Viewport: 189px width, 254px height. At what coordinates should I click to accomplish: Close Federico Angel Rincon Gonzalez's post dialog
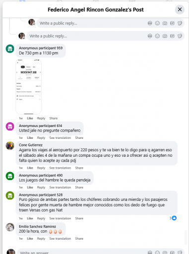(180, 9)
